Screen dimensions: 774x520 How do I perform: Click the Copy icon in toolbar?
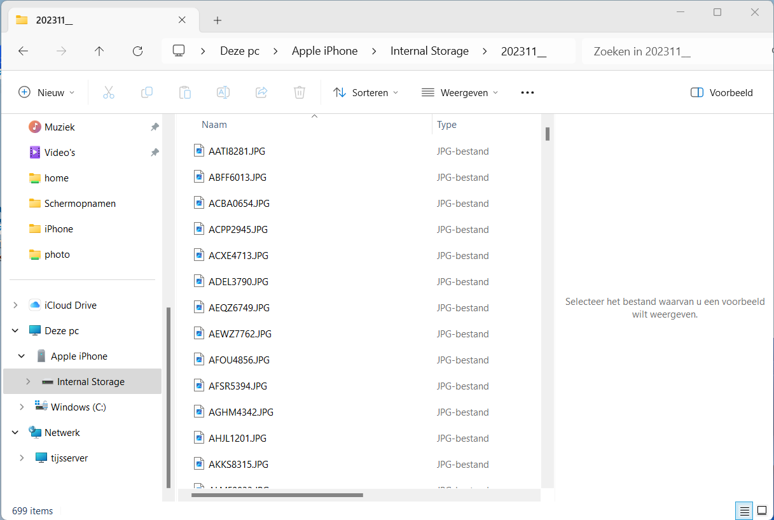[147, 92]
